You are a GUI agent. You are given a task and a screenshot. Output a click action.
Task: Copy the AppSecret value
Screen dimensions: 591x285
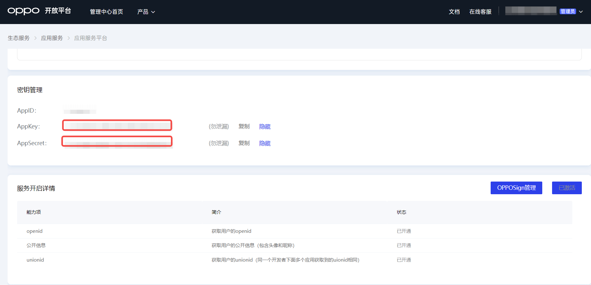point(244,143)
